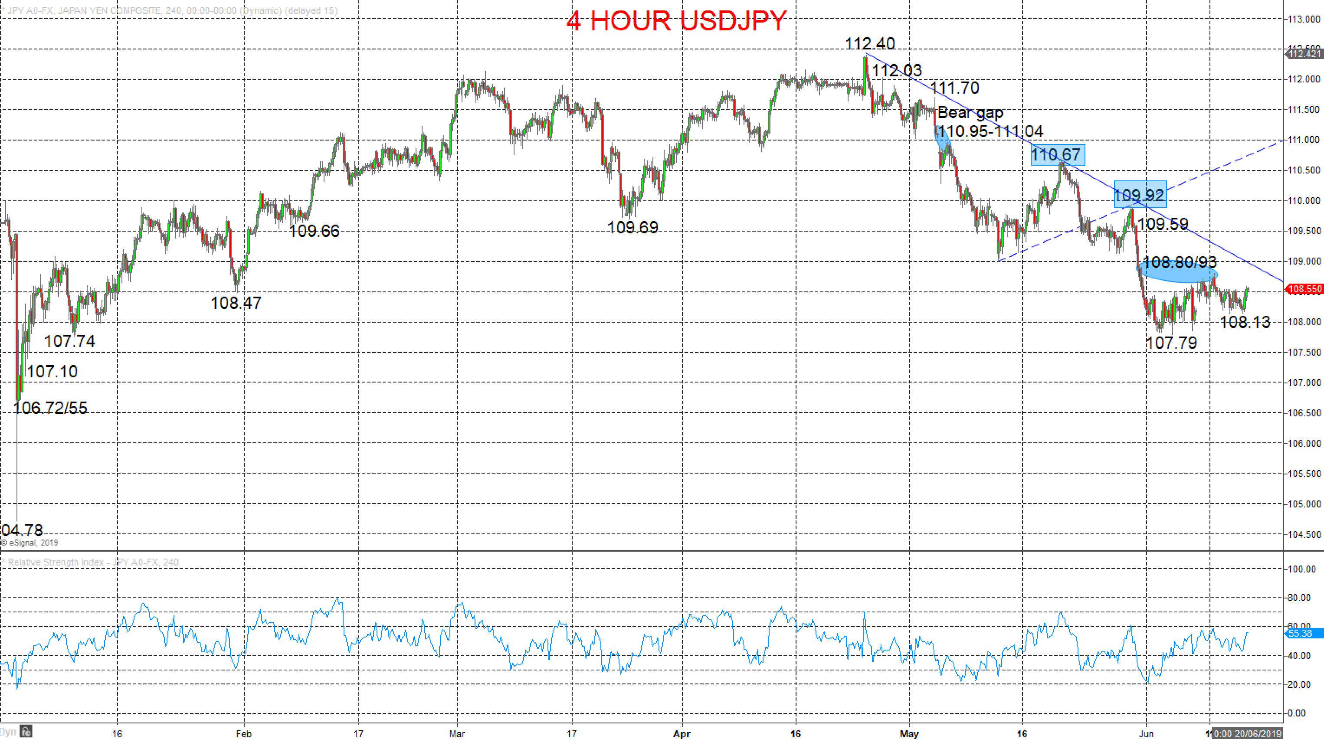Click the May label on the time axis

point(909,734)
